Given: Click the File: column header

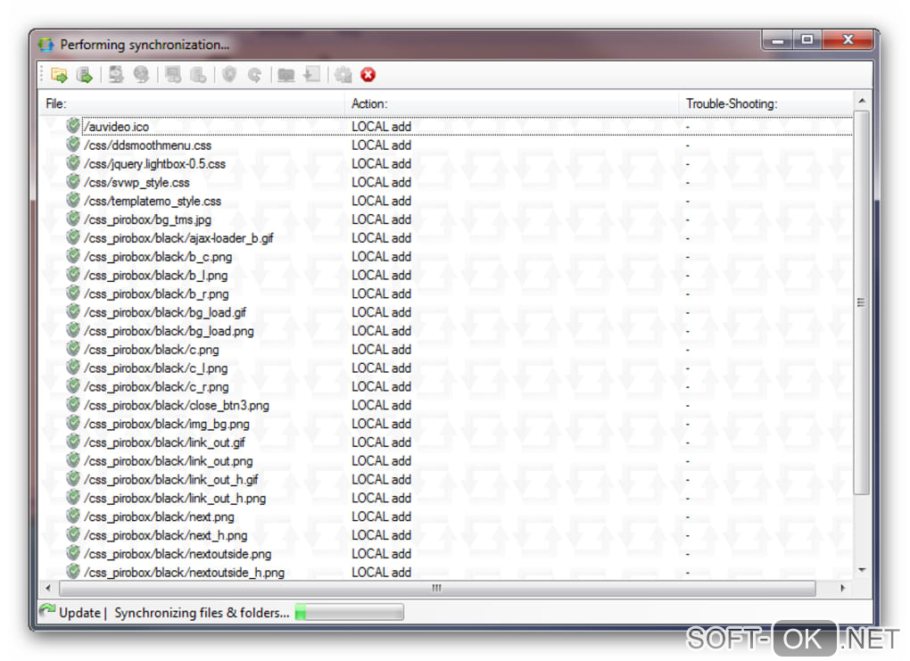Looking at the screenshot, I should click(x=192, y=103).
